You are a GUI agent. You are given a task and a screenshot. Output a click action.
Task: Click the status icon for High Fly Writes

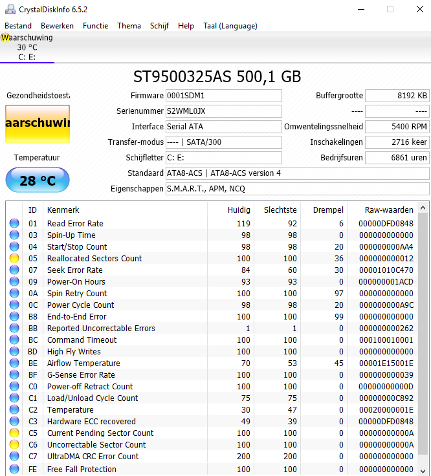14,351
